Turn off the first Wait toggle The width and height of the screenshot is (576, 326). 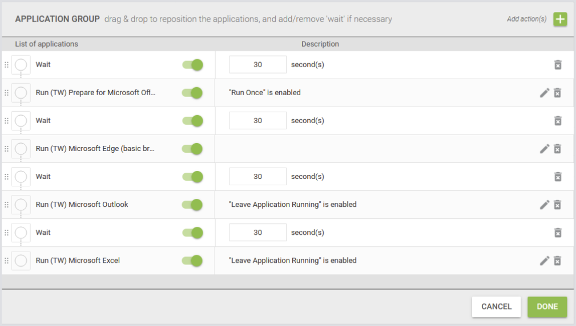(193, 65)
